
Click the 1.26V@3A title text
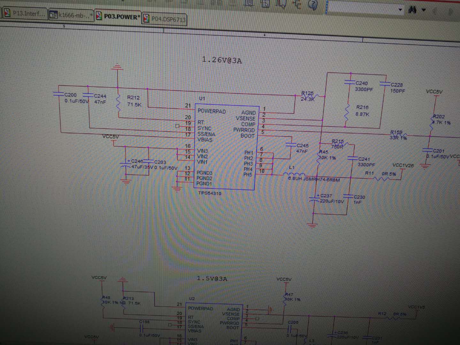point(222,60)
